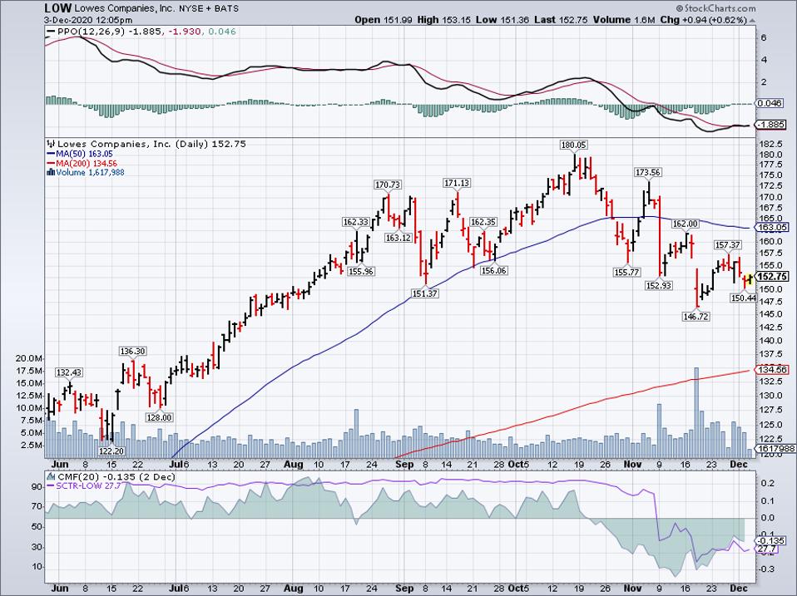Click the volume bars icon in the legend

(51, 172)
